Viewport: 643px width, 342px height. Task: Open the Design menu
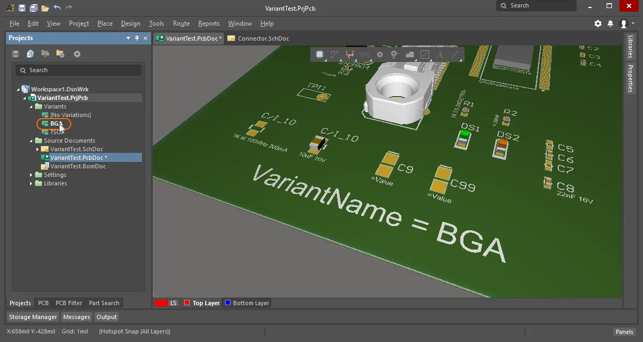coord(130,24)
